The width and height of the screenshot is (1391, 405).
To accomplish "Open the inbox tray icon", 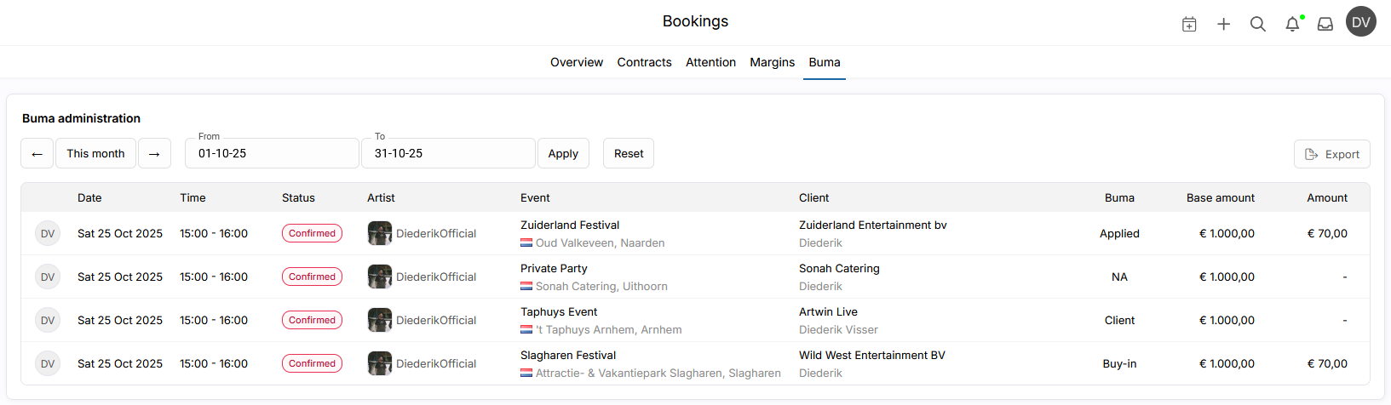I will click(x=1325, y=24).
